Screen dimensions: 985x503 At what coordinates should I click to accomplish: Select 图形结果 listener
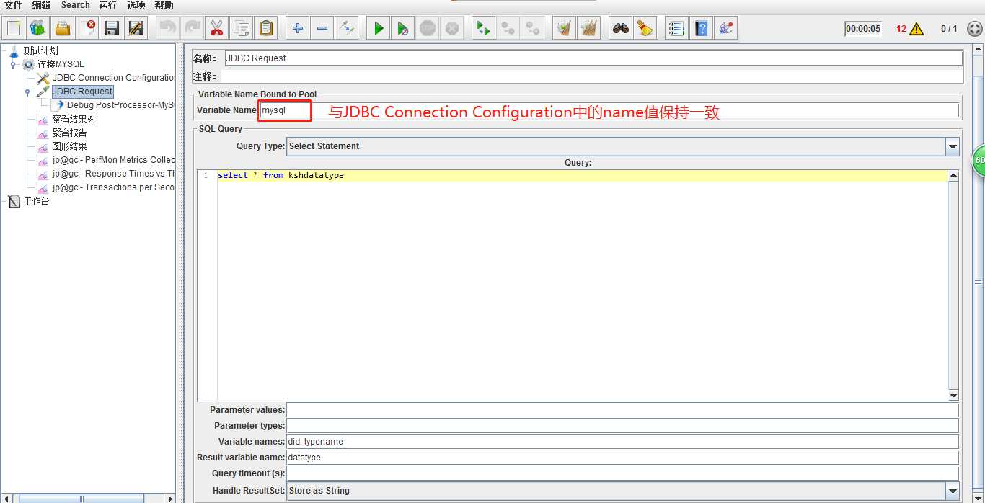pyautogui.click(x=69, y=146)
